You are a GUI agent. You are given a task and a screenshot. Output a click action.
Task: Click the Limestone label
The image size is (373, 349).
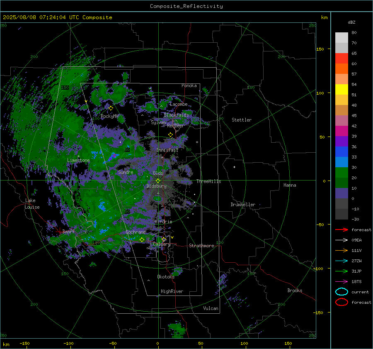(78, 160)
